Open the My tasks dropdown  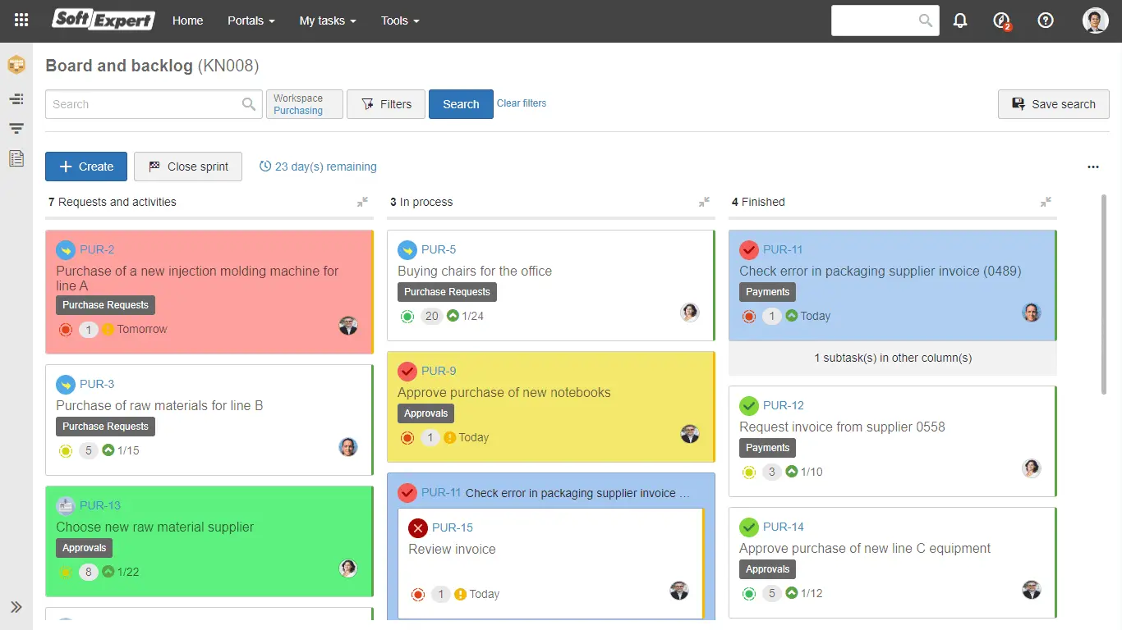pyautogui.click(x=327, y=21)
